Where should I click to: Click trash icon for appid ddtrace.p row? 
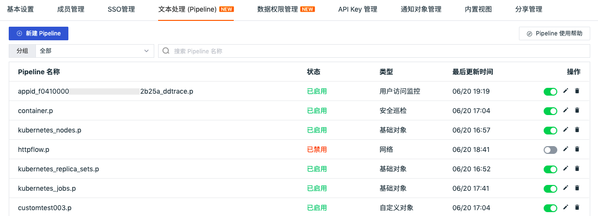pyautogui.click(x=577, y=91)
